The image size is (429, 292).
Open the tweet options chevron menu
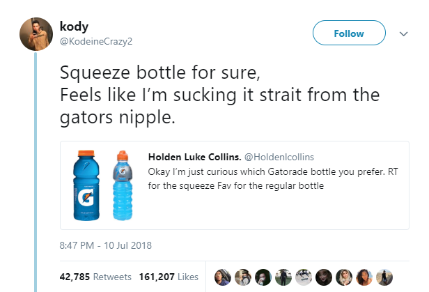click(x=403, y=33)
